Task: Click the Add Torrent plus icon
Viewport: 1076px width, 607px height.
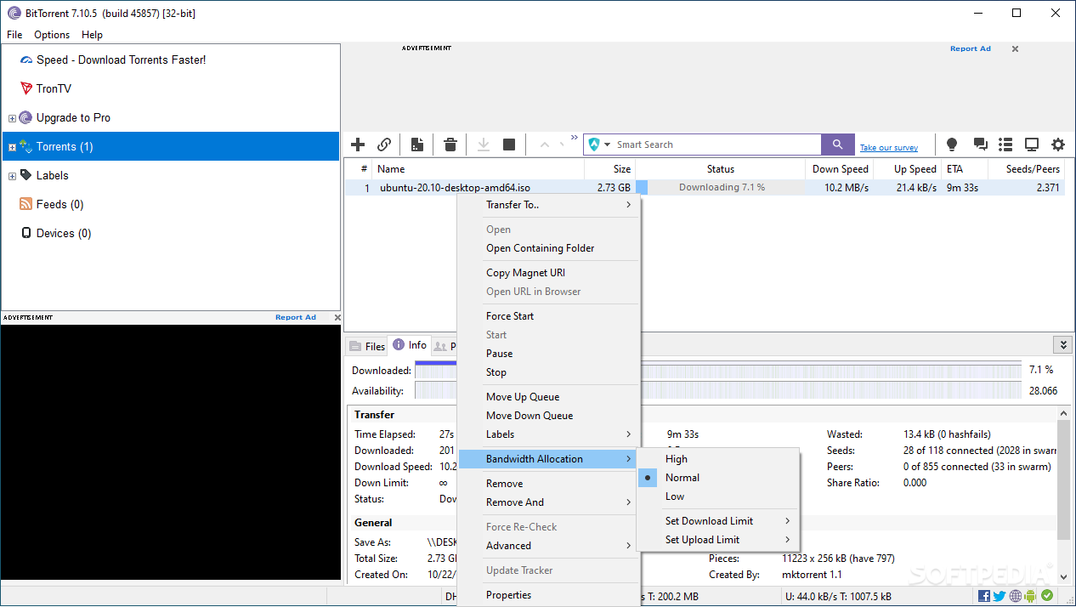Action: click(358, 145)
